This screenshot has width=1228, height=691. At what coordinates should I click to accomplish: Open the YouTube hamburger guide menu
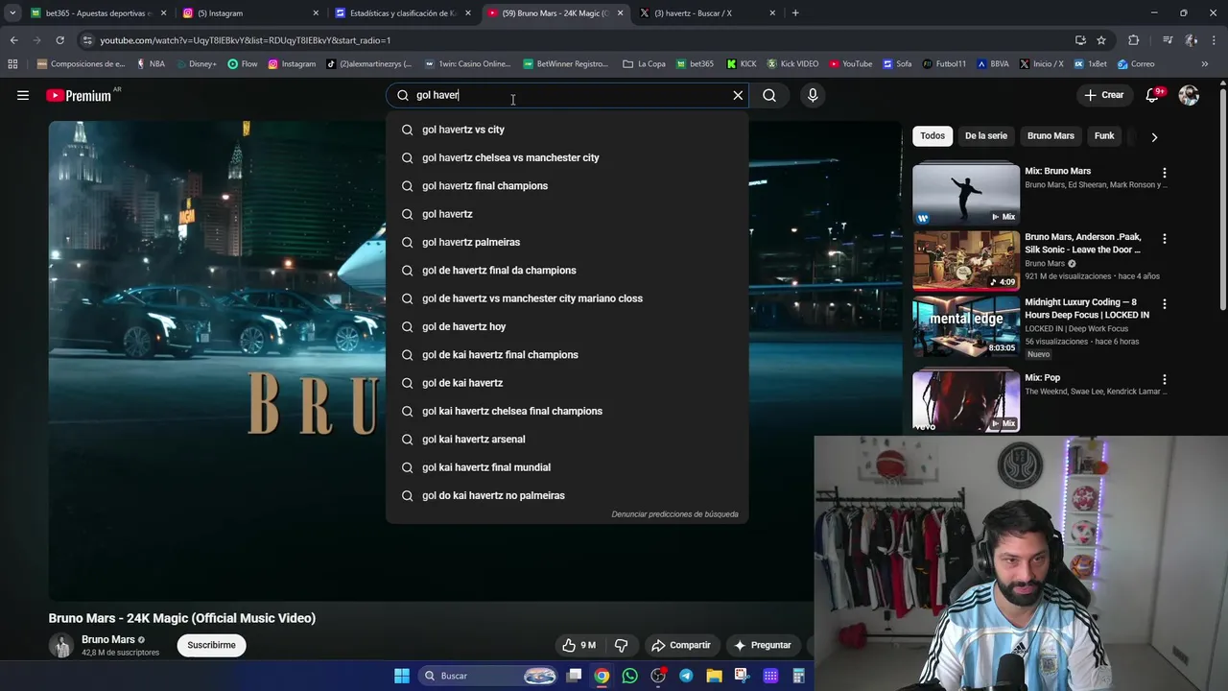23,95
